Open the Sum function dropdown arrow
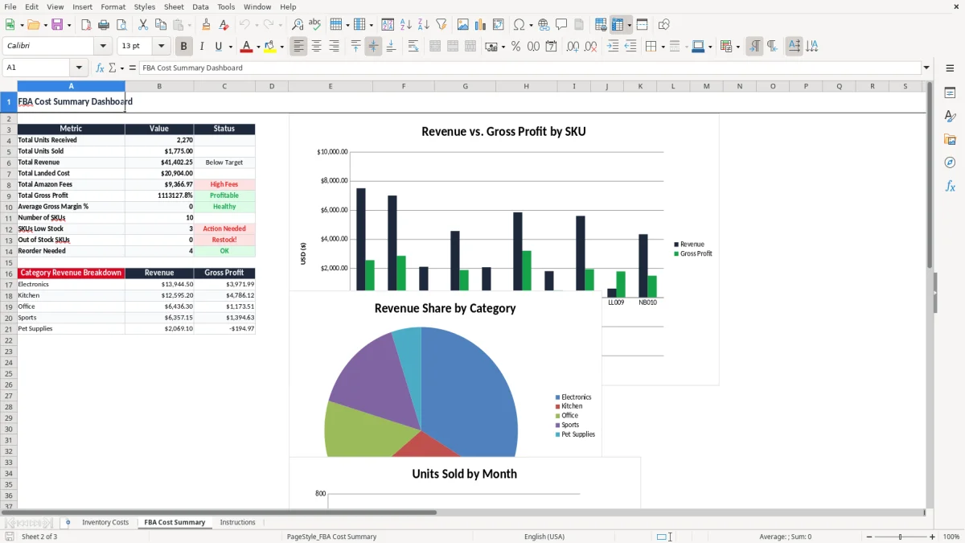 click(x=121, y=68)
